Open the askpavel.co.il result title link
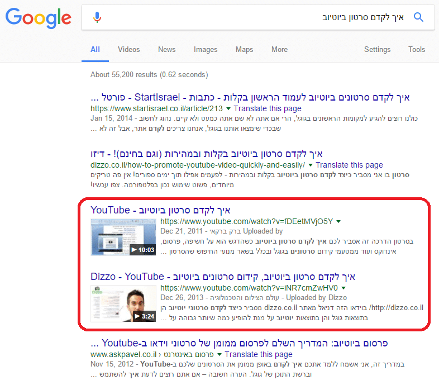 [x=240, y=343]
